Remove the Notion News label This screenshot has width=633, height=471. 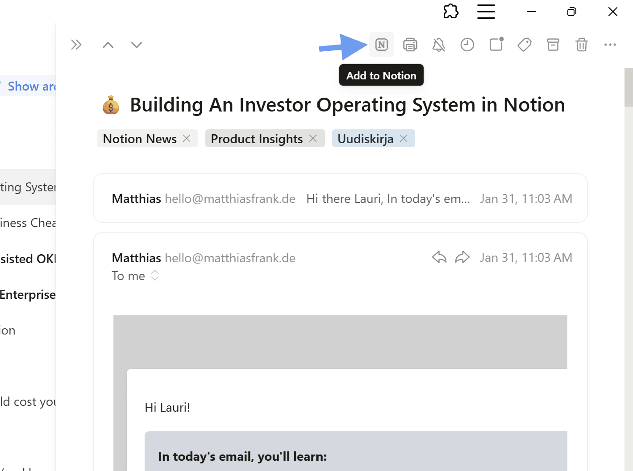click(187, 139)
